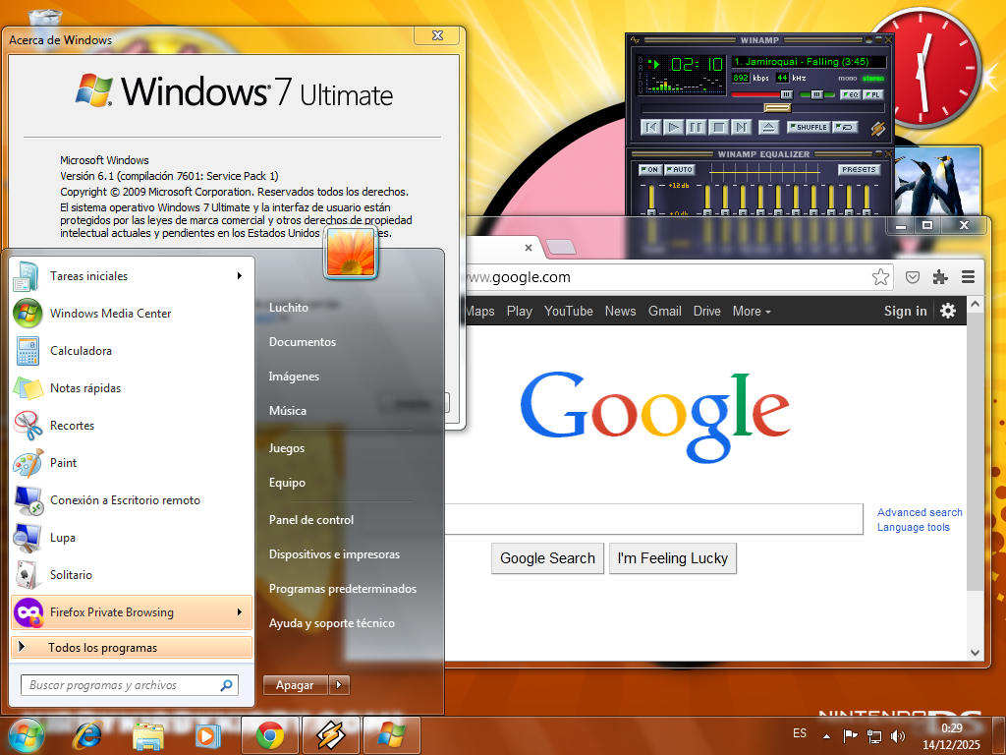
Task: Toggle the equalizer AUTO button
Action: click(680, 170)
